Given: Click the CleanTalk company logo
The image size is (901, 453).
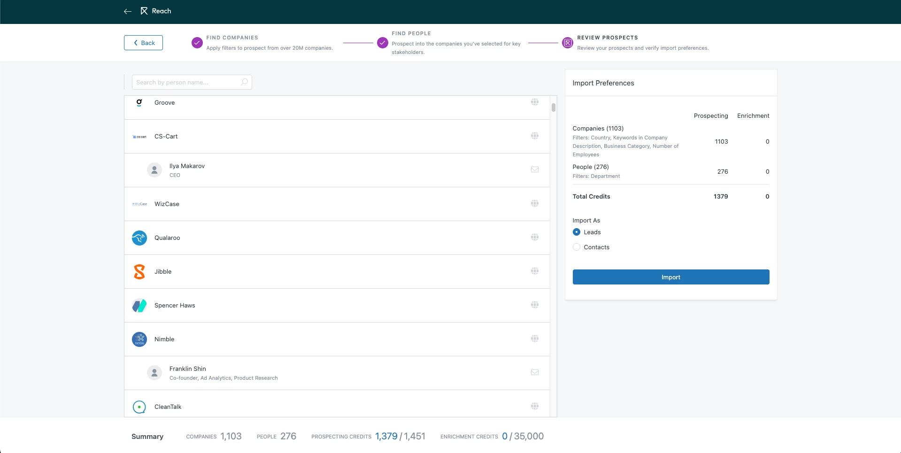Looking at the screenshot, I should click(x=139, y=407).
